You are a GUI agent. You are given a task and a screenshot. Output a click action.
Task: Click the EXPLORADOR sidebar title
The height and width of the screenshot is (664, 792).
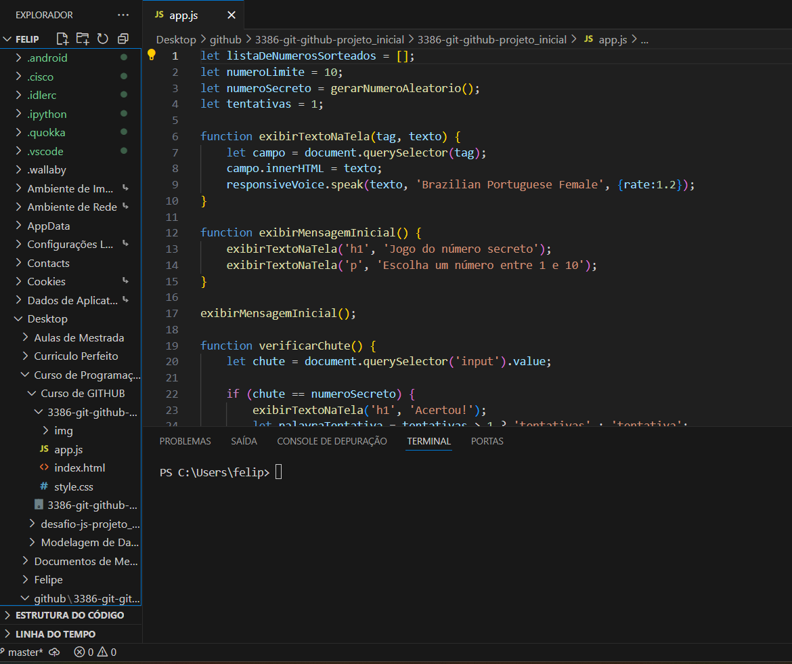click(x=44, y=15)
